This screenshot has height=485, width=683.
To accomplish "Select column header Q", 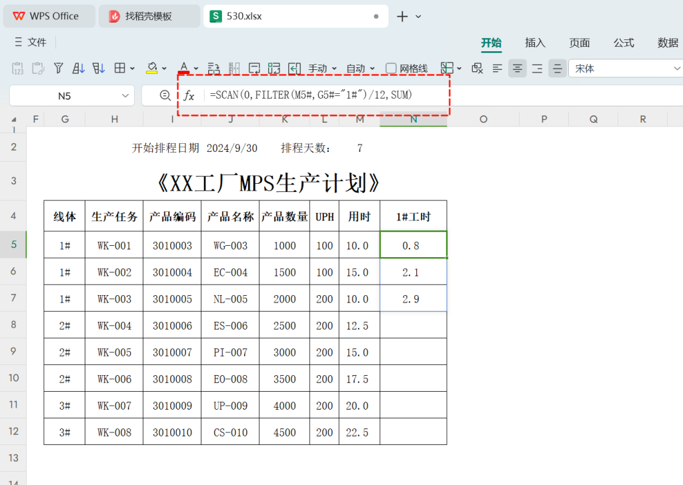I will pos(594,119).
